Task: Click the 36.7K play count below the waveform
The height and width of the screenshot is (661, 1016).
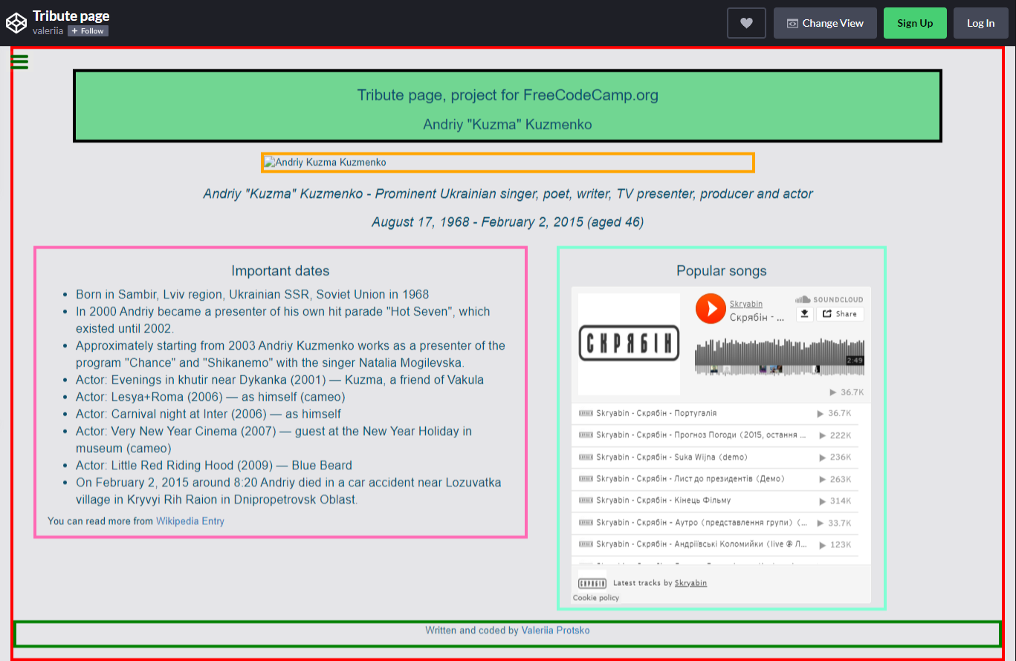Action: (x=847, y=392)
